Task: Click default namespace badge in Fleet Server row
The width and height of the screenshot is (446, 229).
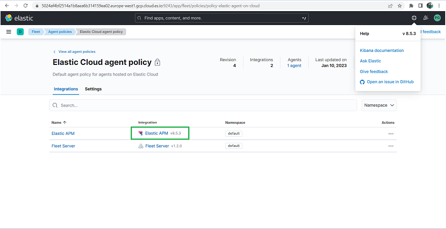Action: coord(234,146)
